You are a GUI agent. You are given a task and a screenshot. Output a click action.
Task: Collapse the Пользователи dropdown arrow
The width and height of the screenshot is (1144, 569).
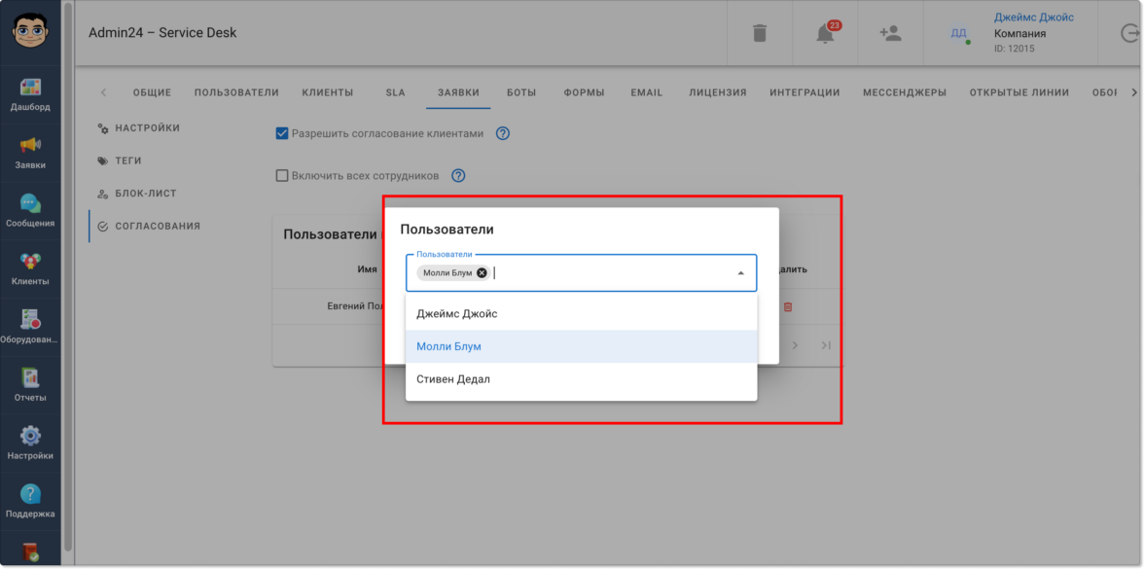(x=740, y=273)
